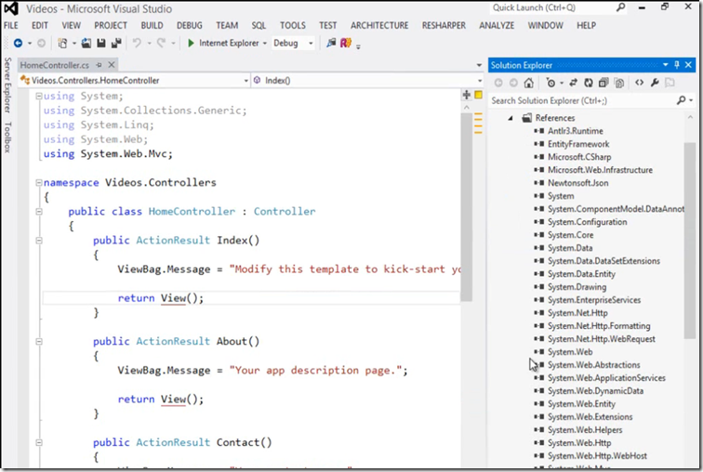This screenshot has height=472, width=703.
Task: Open the Server Explorer side tab
Action: point(7,85)
